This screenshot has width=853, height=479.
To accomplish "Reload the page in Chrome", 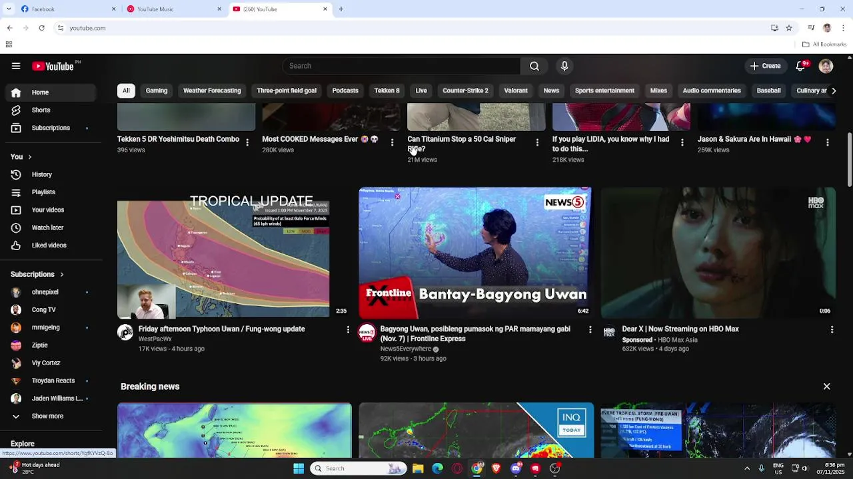I will coord(41,28).
